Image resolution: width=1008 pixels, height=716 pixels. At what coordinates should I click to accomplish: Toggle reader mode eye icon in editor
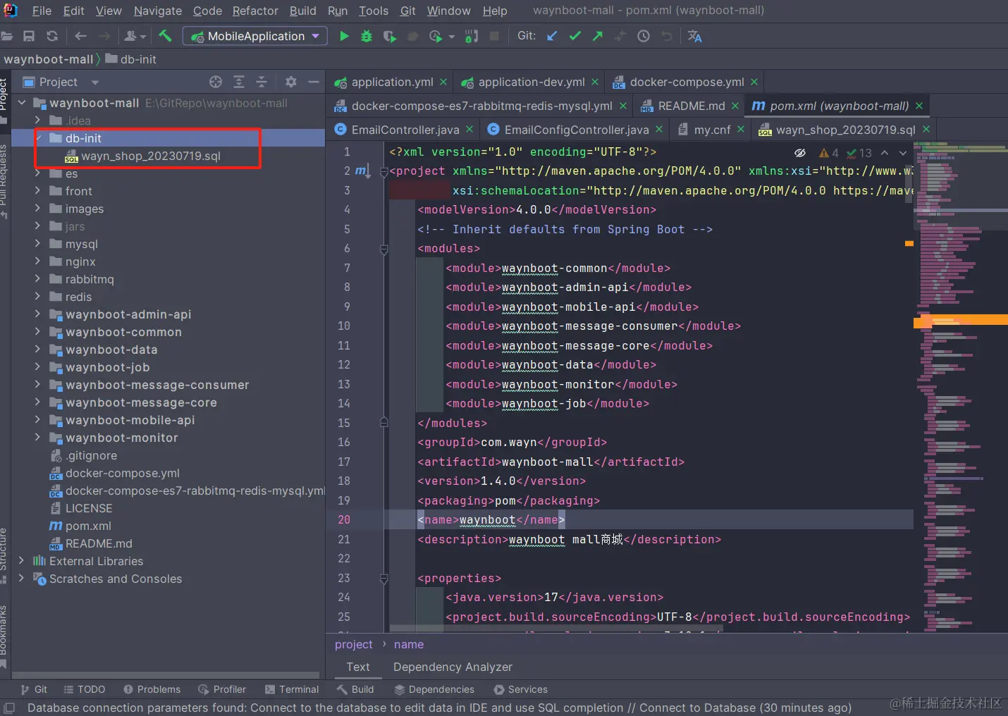(800, 153)
